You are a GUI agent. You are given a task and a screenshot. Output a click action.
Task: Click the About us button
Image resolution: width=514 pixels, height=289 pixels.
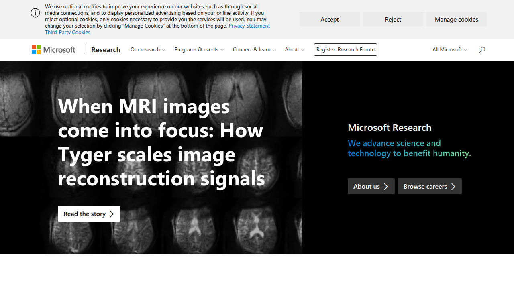coord(371,186)
